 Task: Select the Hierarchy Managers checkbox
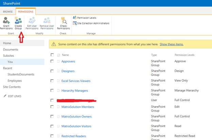[52, 91]
